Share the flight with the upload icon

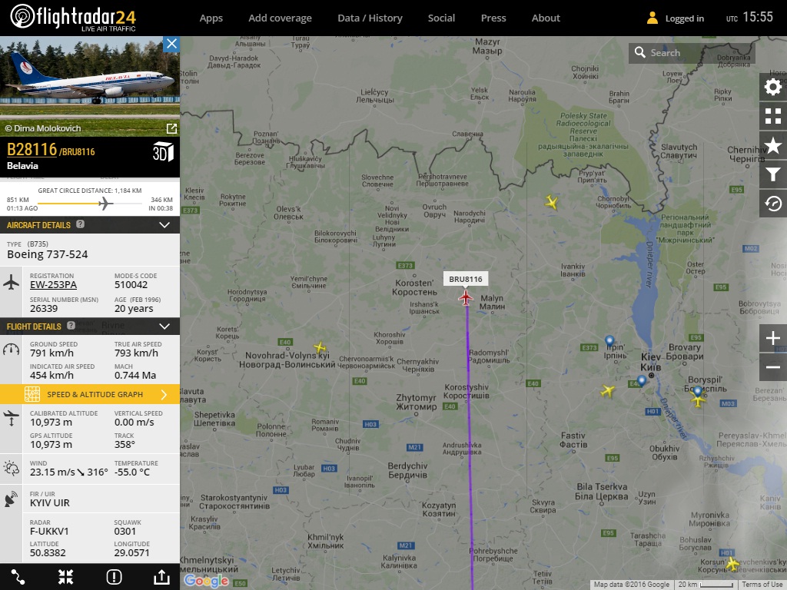tap(161, 577)
